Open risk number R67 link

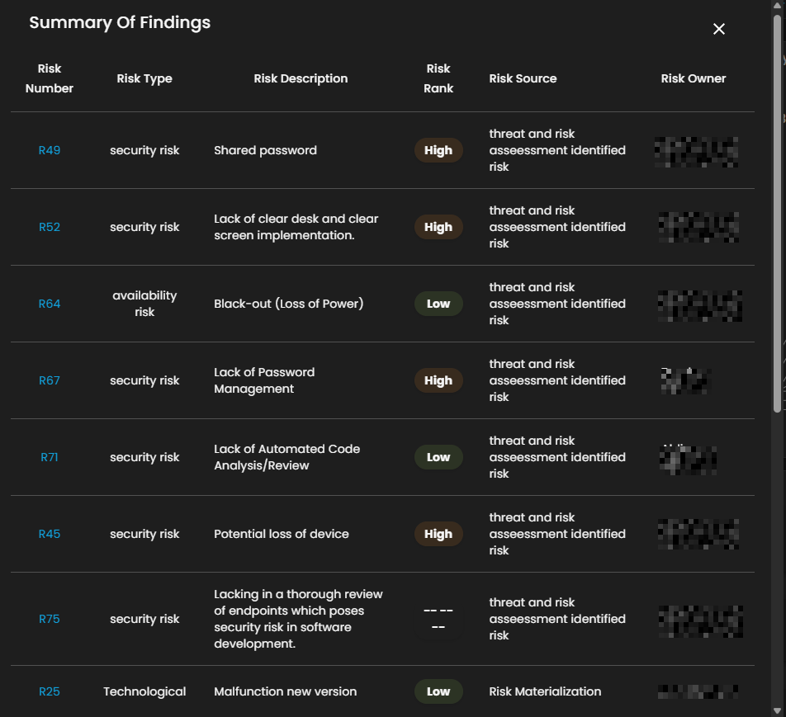pos(50,380)
